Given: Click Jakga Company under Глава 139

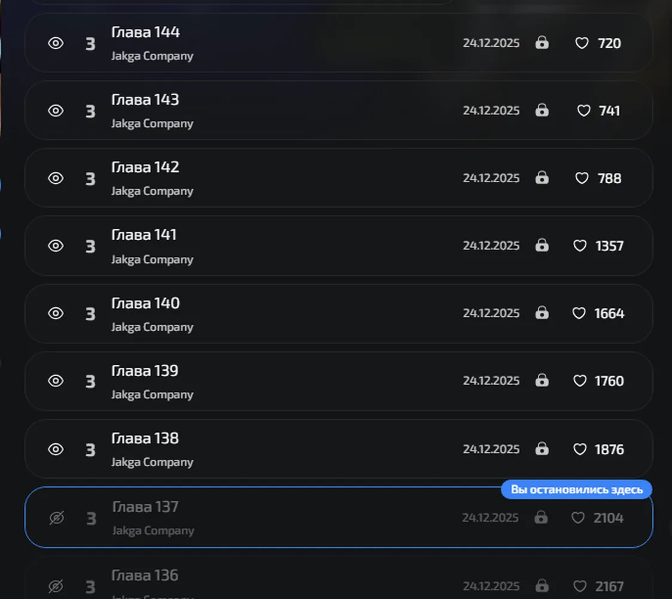Looking at the screenshot, I should click(152, 395).
